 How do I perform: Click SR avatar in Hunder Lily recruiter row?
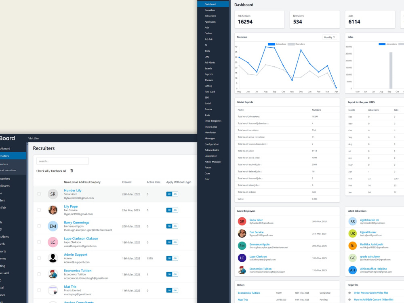[x=53, y=194]
